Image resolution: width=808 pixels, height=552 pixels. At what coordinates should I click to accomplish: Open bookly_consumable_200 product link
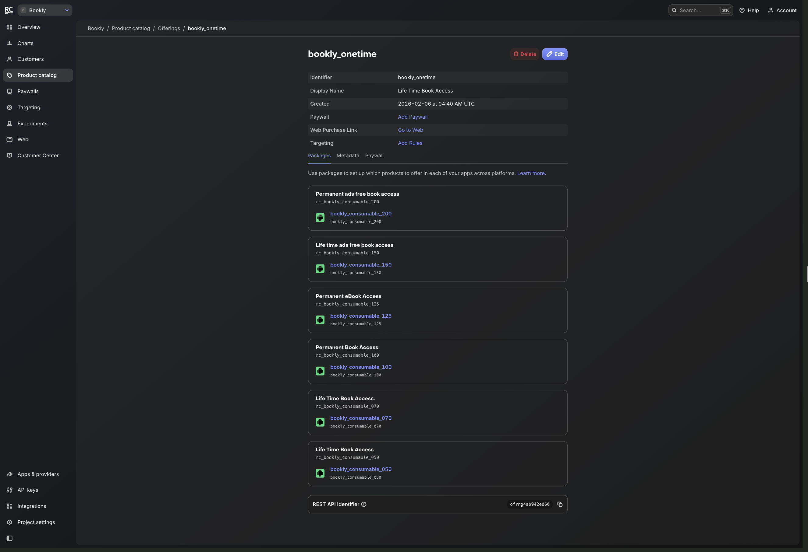click(x=360, y=214)
